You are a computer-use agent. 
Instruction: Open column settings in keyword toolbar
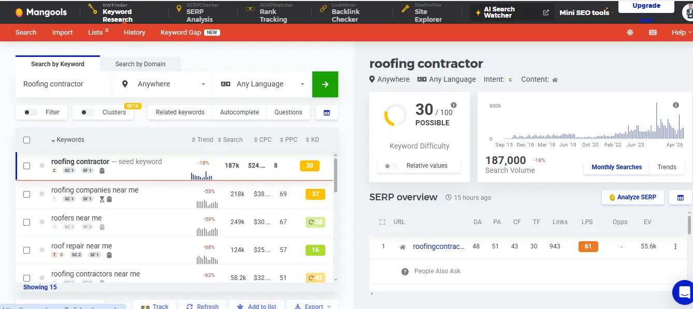pos(327,112)
